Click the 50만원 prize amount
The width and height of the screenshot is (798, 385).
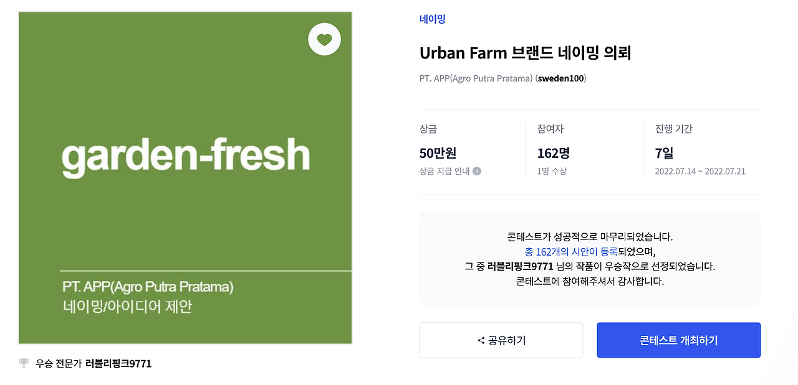(438, 153)
